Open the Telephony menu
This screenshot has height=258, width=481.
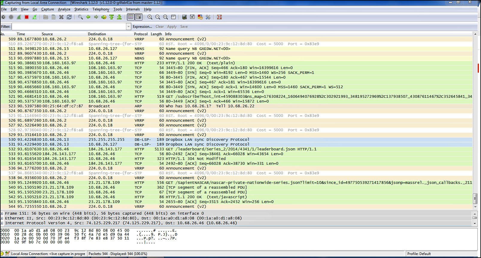pos(101,9)
